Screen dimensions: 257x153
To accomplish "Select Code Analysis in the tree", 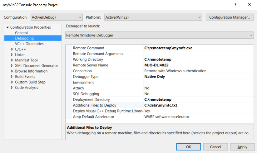I will [x=27, y=88].
